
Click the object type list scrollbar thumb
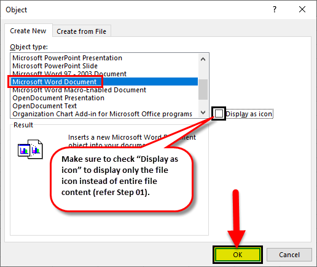point(203,89)
